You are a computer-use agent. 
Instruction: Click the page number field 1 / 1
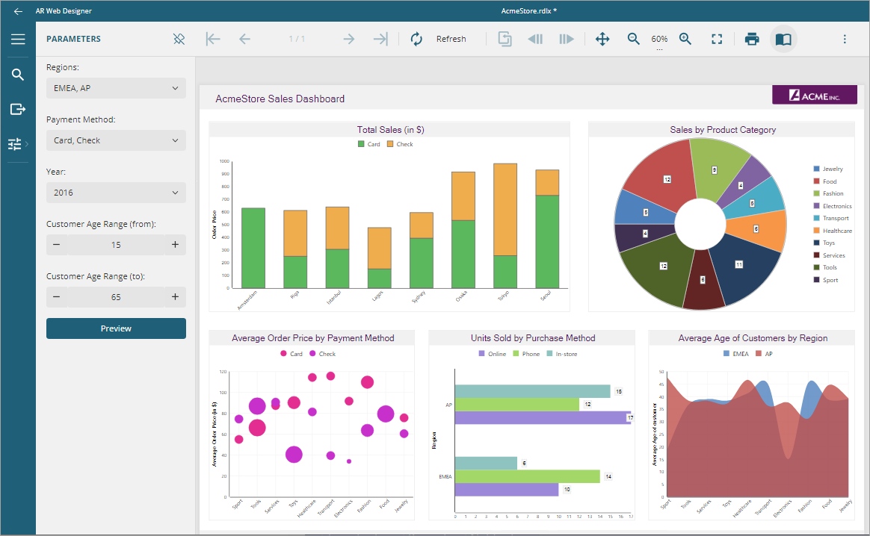click(x=297, y=39)
